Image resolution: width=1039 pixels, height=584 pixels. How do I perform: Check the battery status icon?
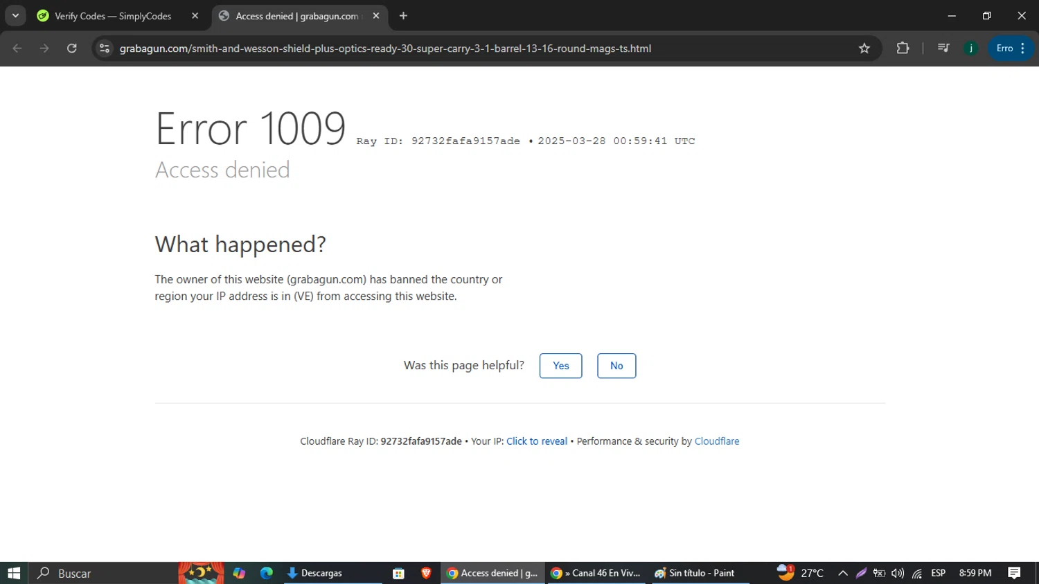coord(879,573)
